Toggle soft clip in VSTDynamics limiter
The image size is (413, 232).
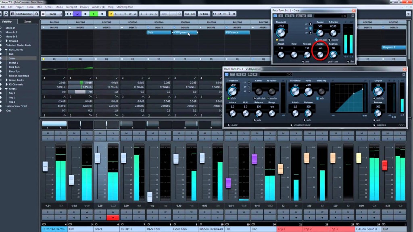(374, 98)
